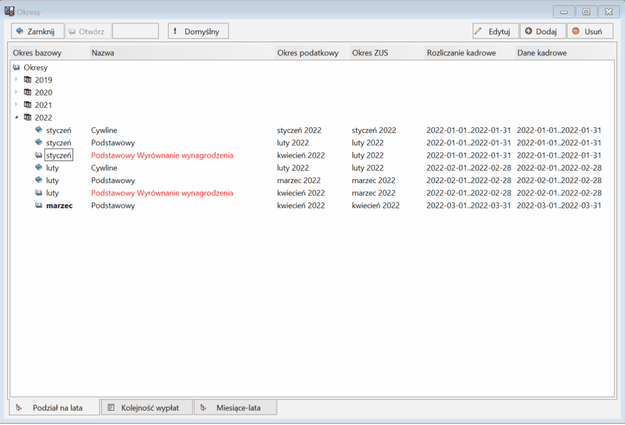The width and height of the screenshot is (625, 425).
Task: Click the Zamknij button
Action: tap(38, 31)
